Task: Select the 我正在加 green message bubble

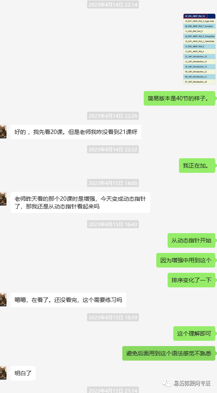Action: click(197, 166)
